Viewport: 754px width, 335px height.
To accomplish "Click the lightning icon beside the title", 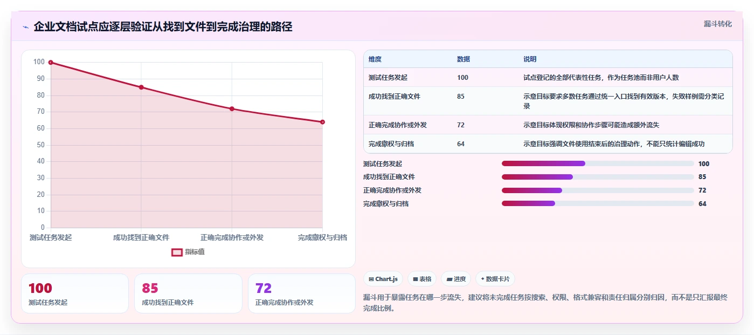I will [25, 27].
